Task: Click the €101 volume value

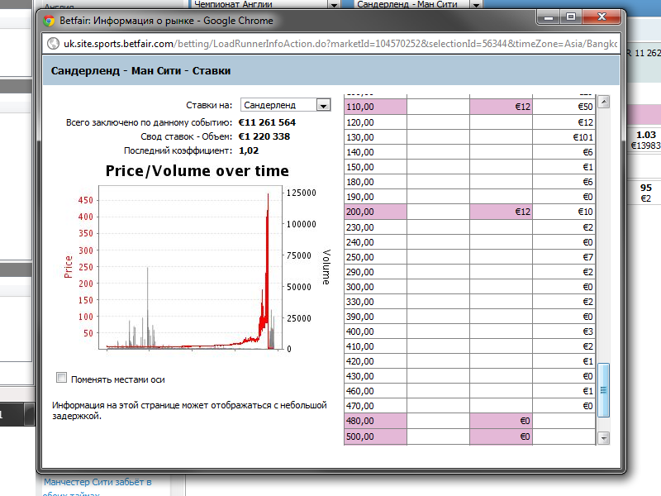Action: (583, 137)
